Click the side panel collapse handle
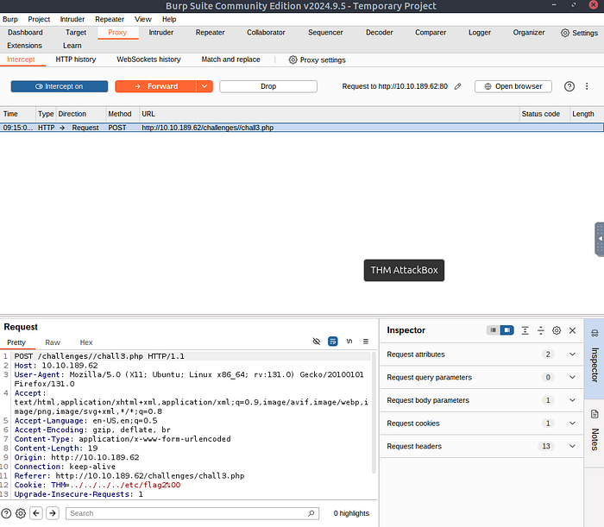The image size is (604, 527). point(600,239)
